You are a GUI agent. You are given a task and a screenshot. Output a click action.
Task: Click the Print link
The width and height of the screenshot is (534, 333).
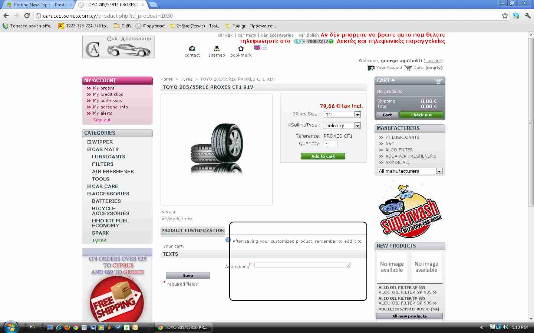[171, 212]
